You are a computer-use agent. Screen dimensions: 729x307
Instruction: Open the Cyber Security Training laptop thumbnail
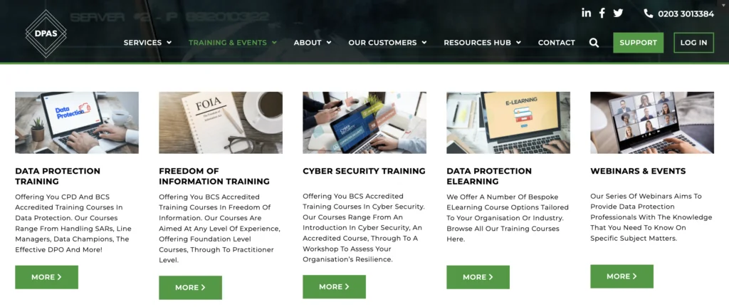[364, 123]
